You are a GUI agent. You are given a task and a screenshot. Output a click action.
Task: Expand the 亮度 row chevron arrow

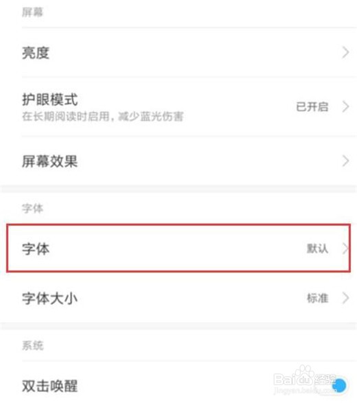[346, 52]
